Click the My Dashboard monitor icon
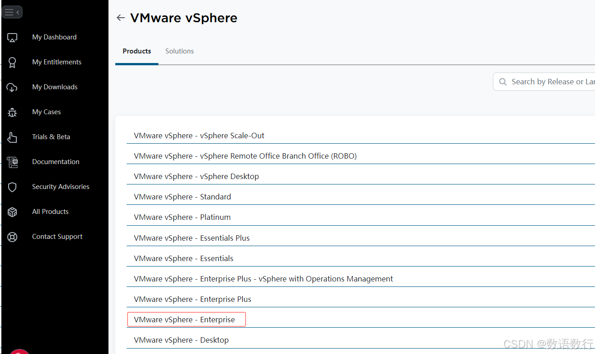This screenshot has height=354, width=595. (12, 38)
